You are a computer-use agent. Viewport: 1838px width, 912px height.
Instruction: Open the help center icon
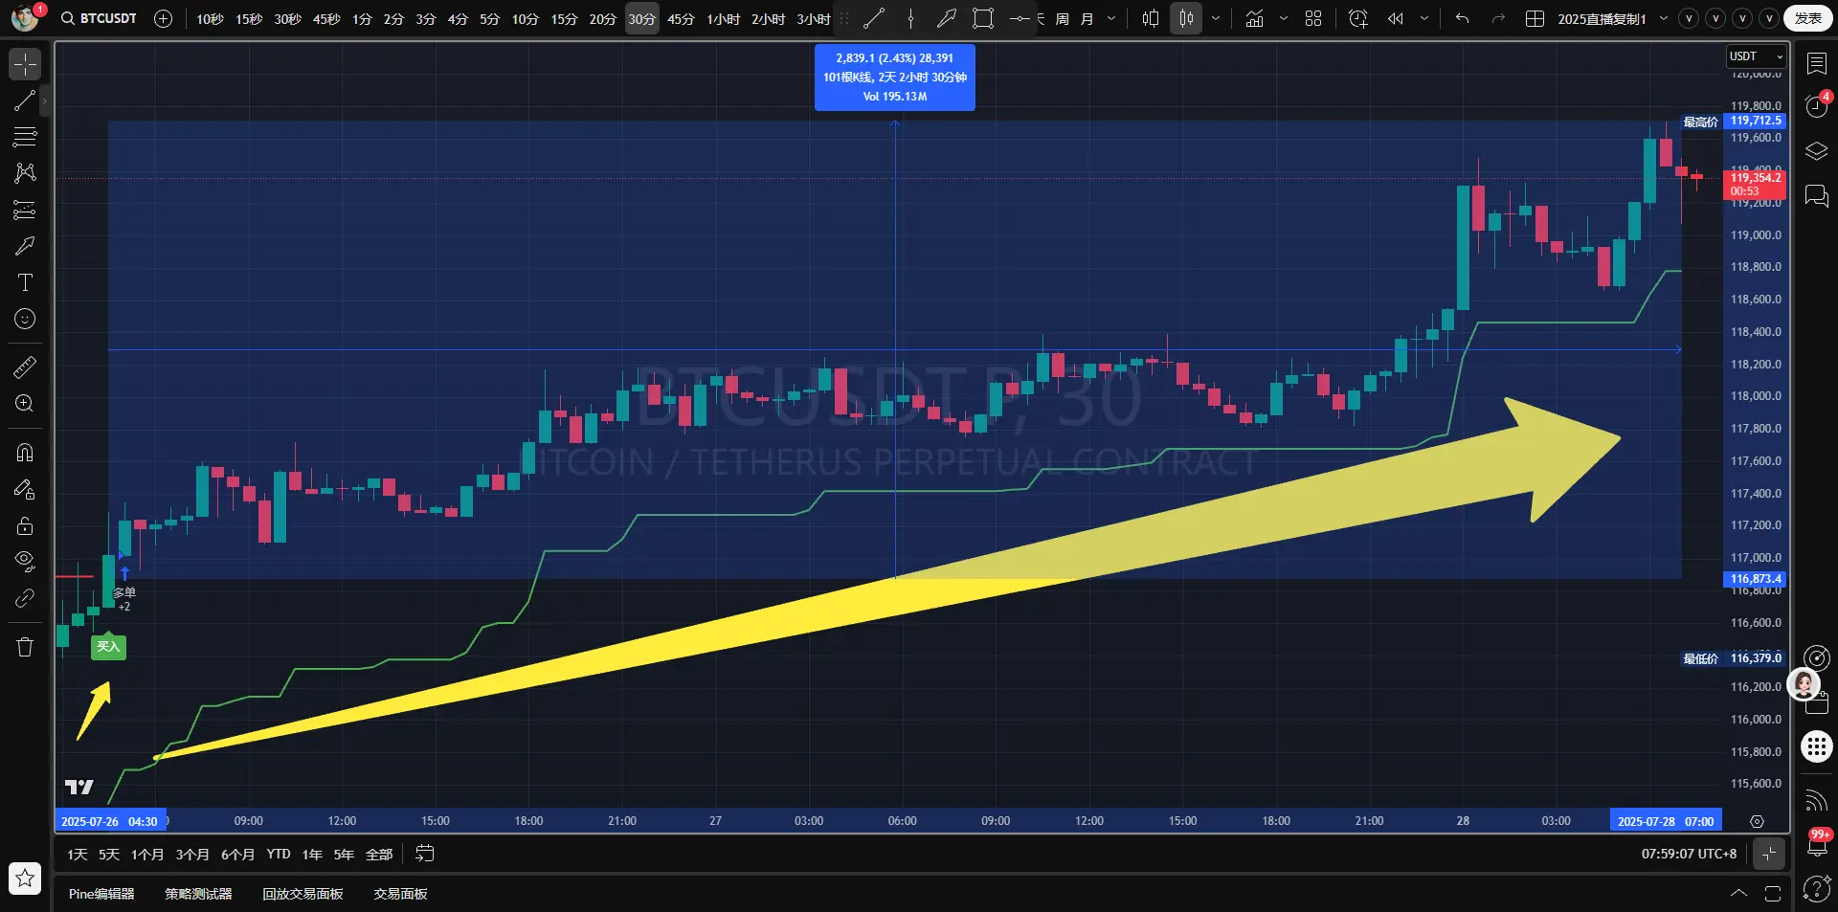coord(1816,889)
